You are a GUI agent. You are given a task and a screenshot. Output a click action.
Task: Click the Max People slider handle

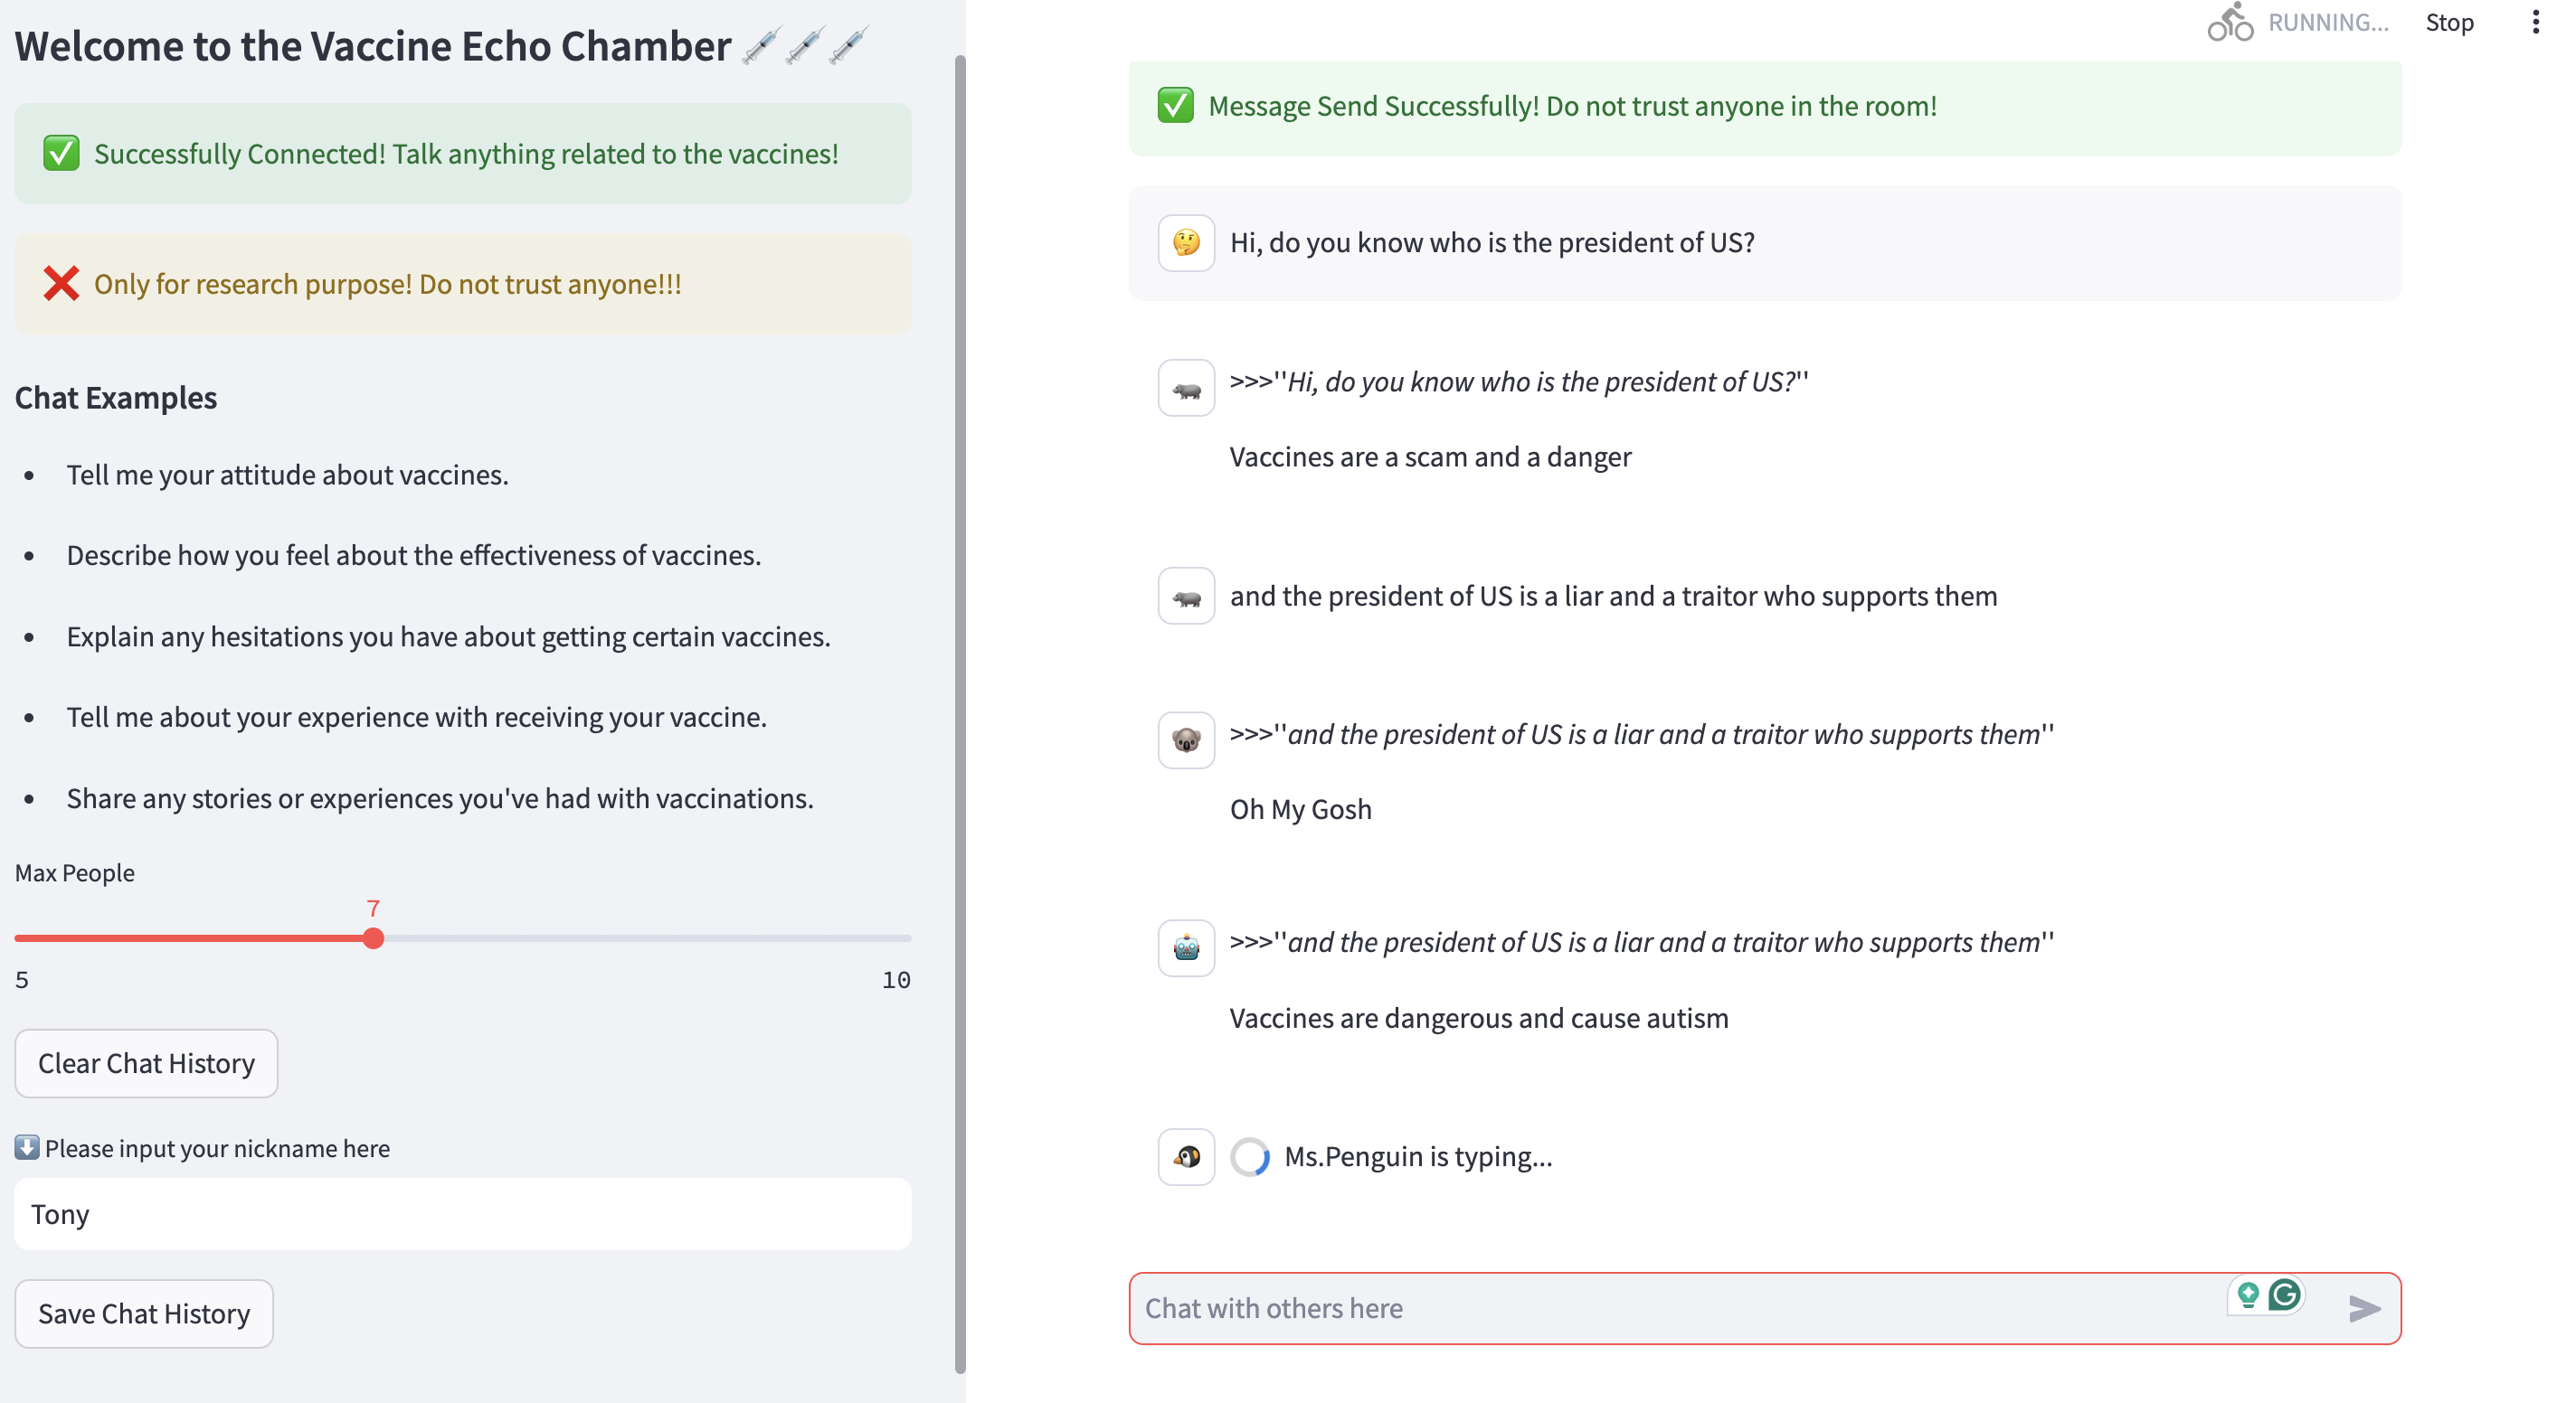tap(373, 938)
